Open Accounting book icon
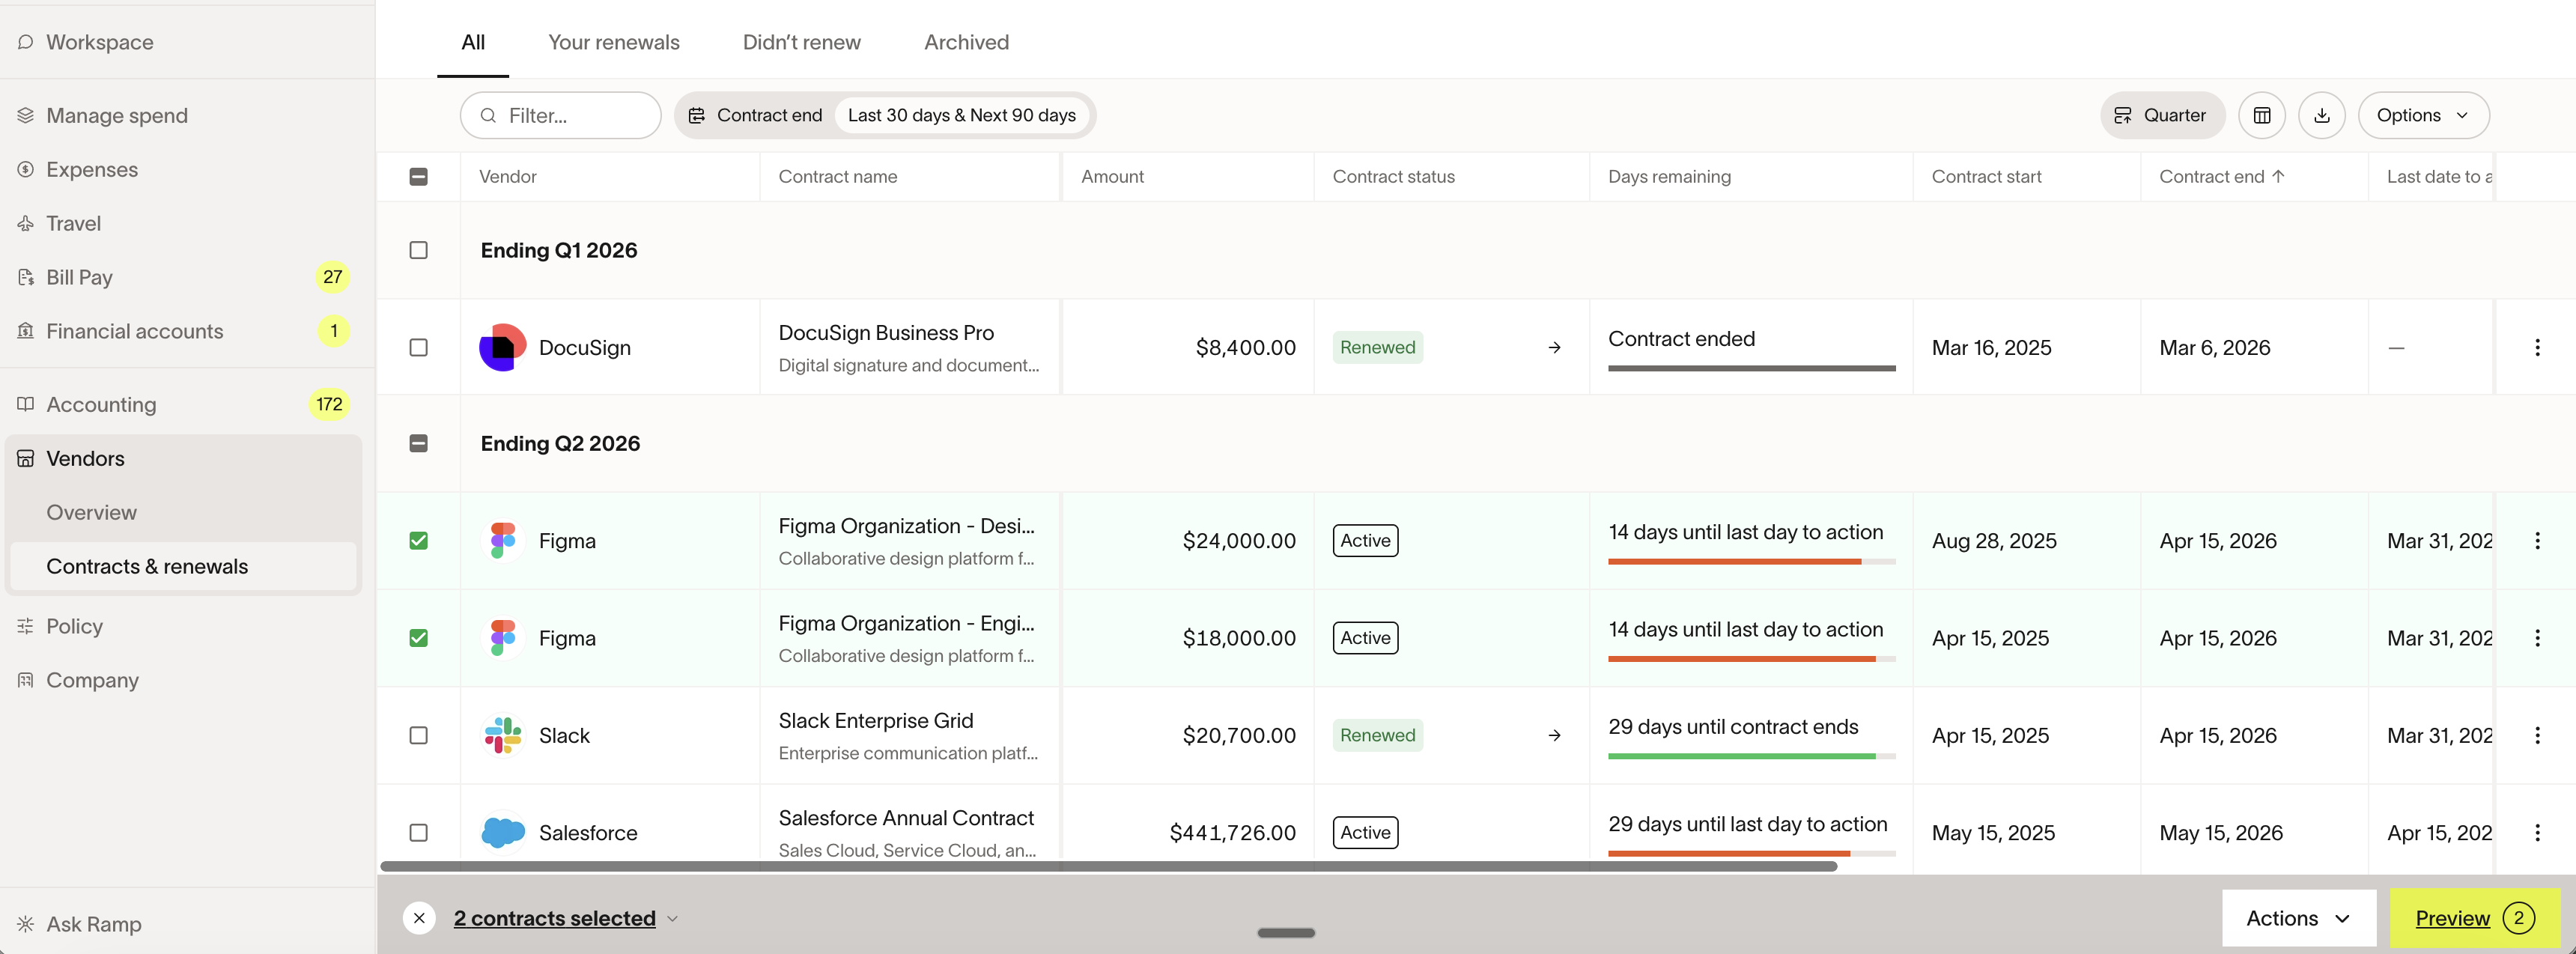 (x=26, y=404)
